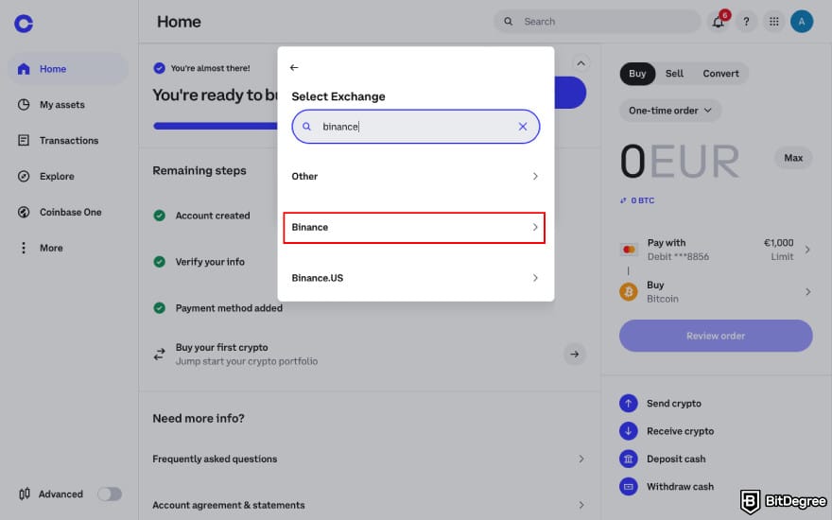Click the You're almost there check icon
Screen dimensions: 832x520
point(159,68)
